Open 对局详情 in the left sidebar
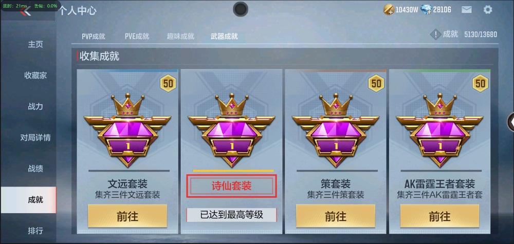 click(35, 138)
